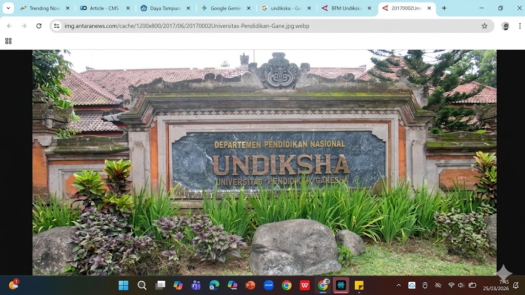Open the date and time clock
The width and height of the screenshot is (525, 295).
pyautogui.click(x=496, y=285)
